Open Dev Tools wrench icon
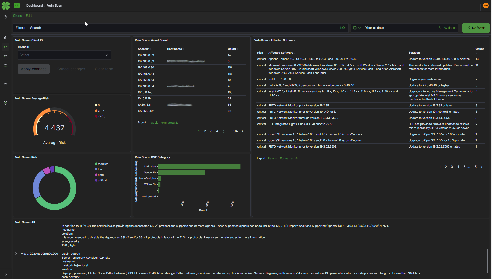This screenshot has width=492, height=279. (x=5, y=84)
